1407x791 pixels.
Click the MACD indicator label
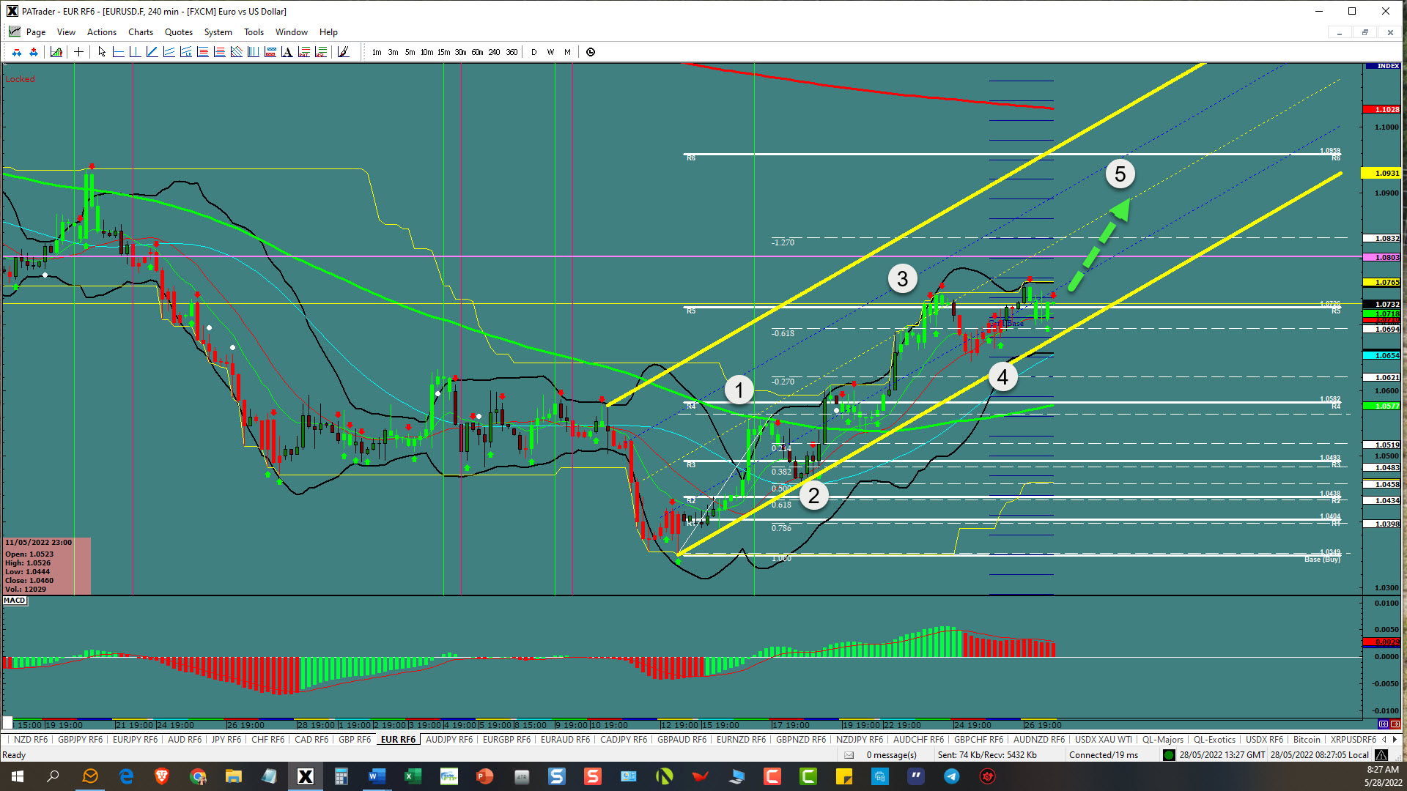(15, 601)
